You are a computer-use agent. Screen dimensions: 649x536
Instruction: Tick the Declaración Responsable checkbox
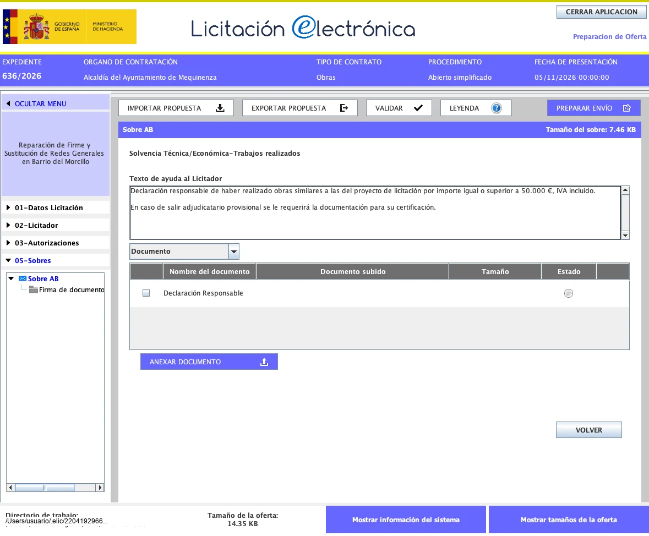pyautogui.click(x=146, y=293)
